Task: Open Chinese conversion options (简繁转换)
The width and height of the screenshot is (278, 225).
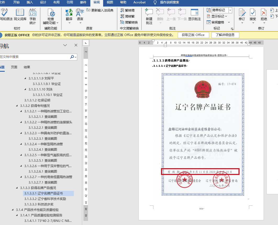Action: pos(129,22)
